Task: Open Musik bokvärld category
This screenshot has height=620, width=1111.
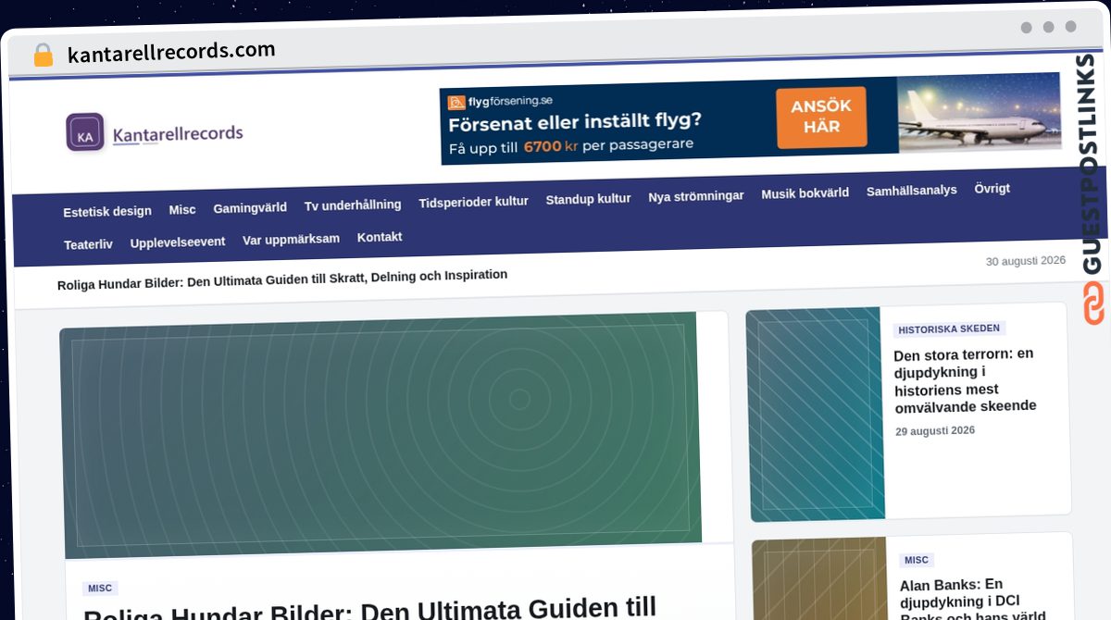Action: (805, 193)
